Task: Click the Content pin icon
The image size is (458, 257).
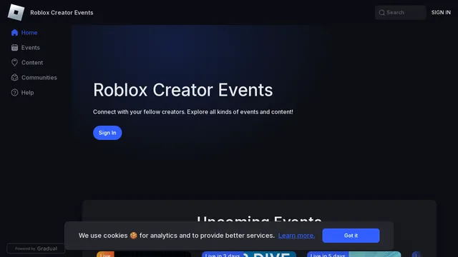Action: 14,62
